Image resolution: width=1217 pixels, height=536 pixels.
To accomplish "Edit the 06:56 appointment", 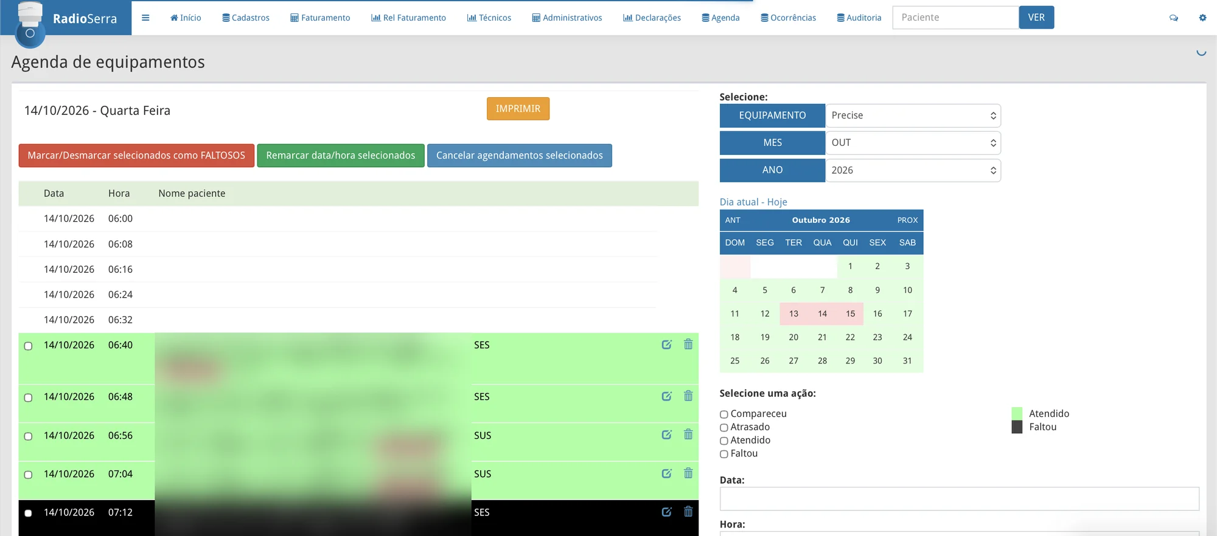I will coord(667,435).
